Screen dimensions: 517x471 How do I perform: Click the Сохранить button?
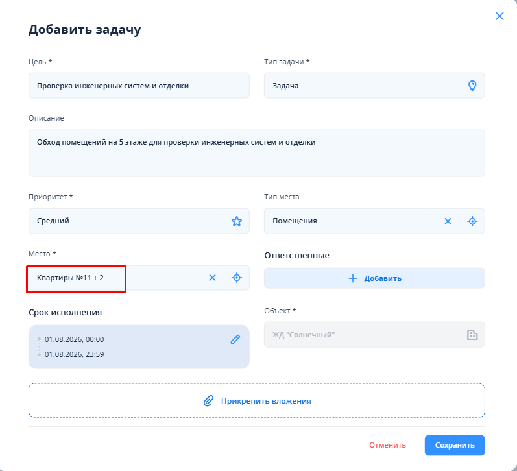click(x=455, y=445)
